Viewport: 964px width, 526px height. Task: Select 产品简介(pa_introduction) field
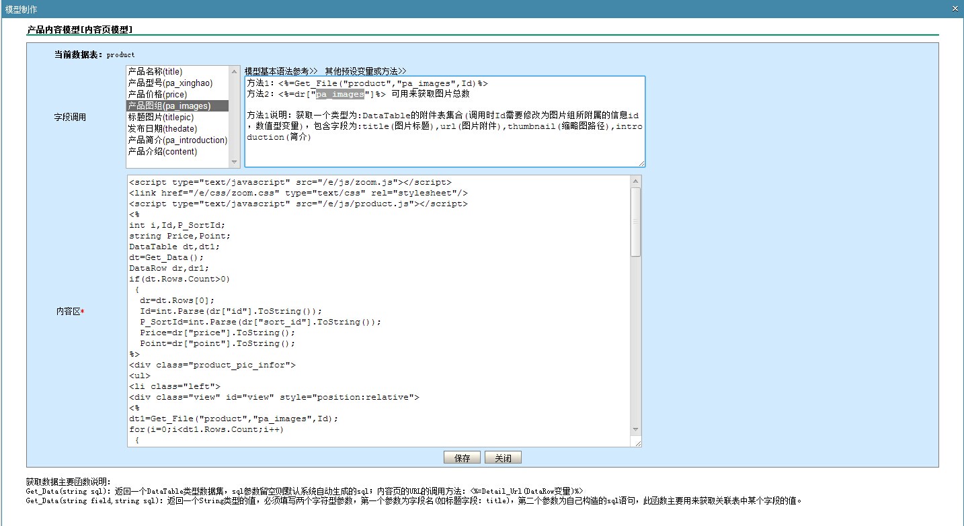(177, 140)
